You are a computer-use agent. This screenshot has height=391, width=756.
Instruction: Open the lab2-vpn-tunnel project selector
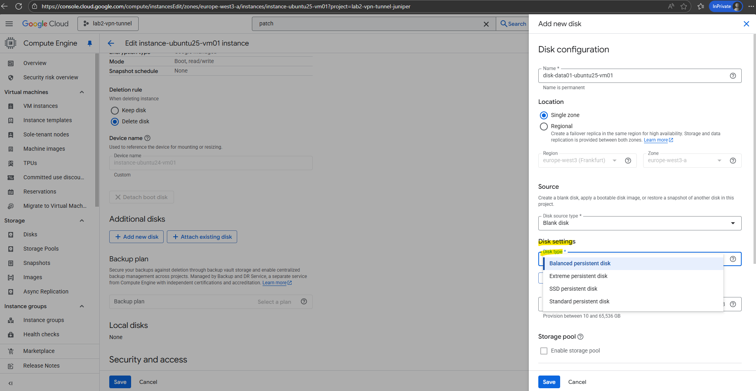click(108, 24)
